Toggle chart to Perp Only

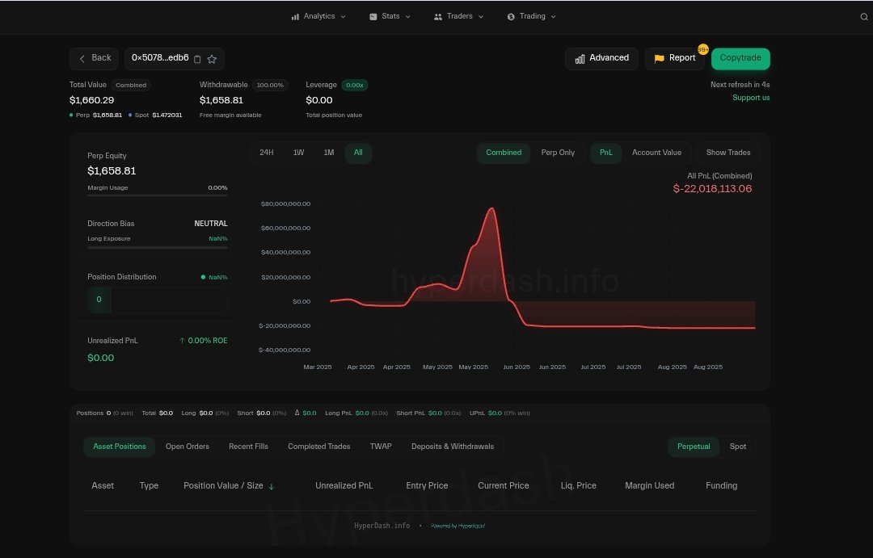point(558,153)
